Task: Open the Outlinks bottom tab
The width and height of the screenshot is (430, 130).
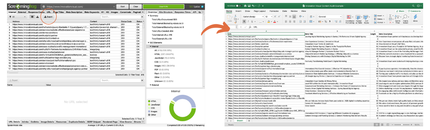Action: 35,122
